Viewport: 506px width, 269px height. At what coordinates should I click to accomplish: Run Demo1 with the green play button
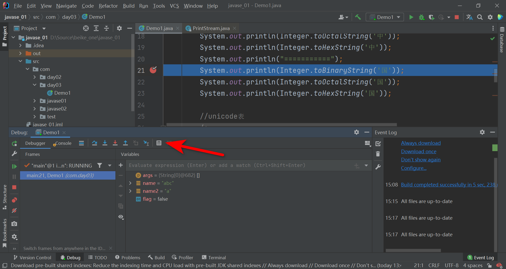tap(411, 17)
